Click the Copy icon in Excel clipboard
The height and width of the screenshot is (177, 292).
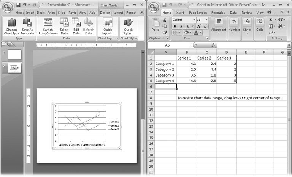[x=165, y=26]
